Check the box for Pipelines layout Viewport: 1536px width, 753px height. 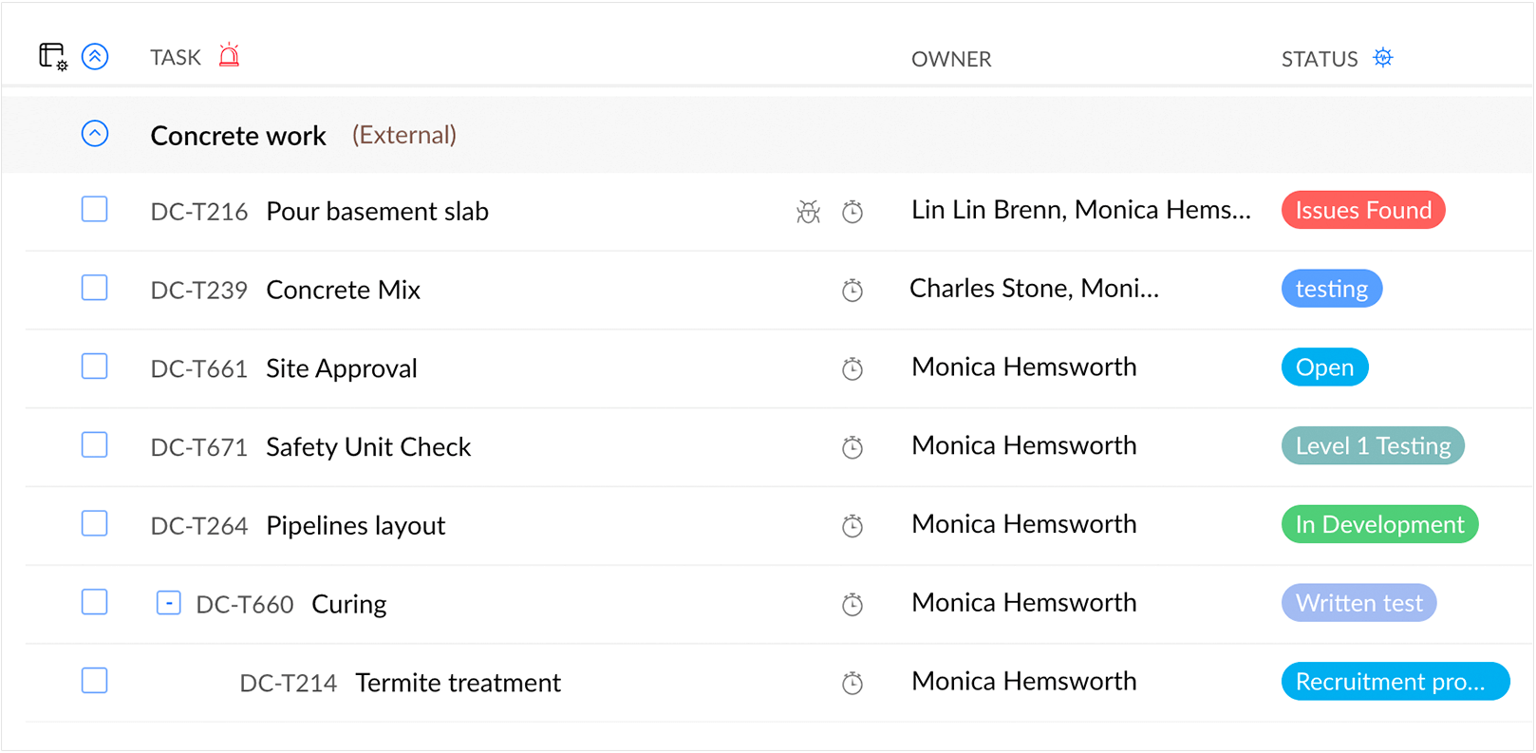click(94, 523)
